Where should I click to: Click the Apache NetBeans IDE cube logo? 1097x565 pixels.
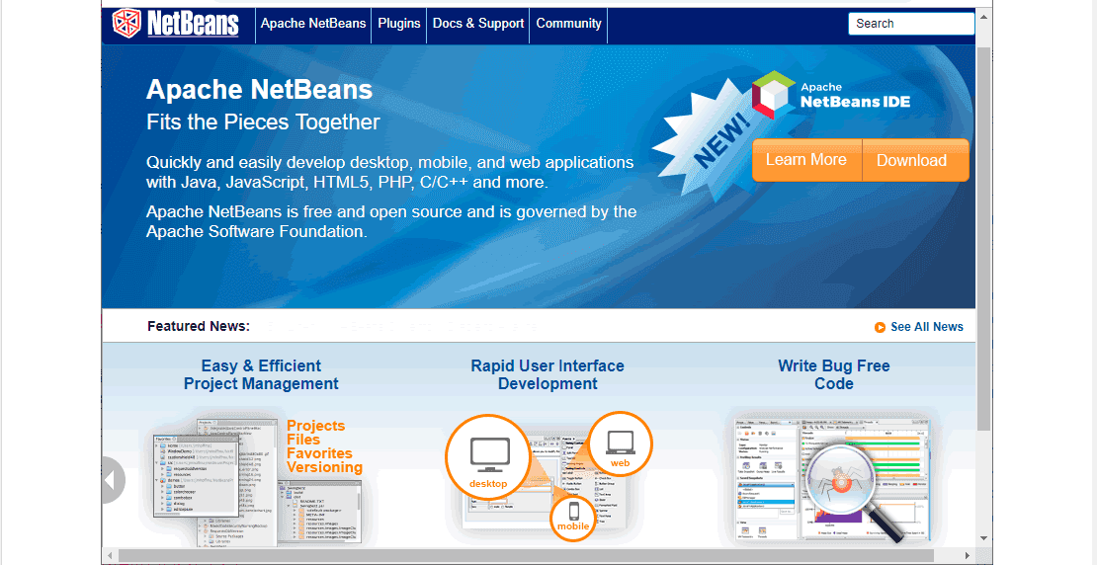tap(773, 95)
